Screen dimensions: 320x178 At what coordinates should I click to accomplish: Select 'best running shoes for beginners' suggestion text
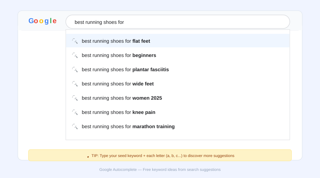coord(119,55)
